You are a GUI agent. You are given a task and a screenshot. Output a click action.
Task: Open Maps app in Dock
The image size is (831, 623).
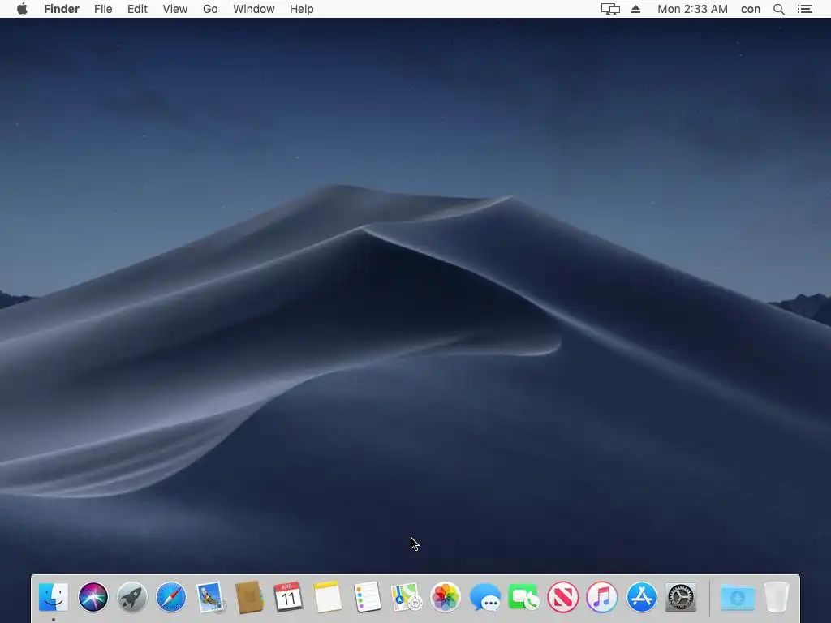(x=406, y=597)
